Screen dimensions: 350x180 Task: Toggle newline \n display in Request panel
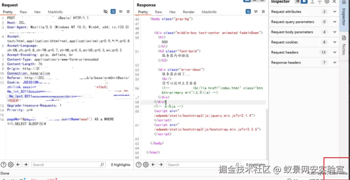(121, 11)
